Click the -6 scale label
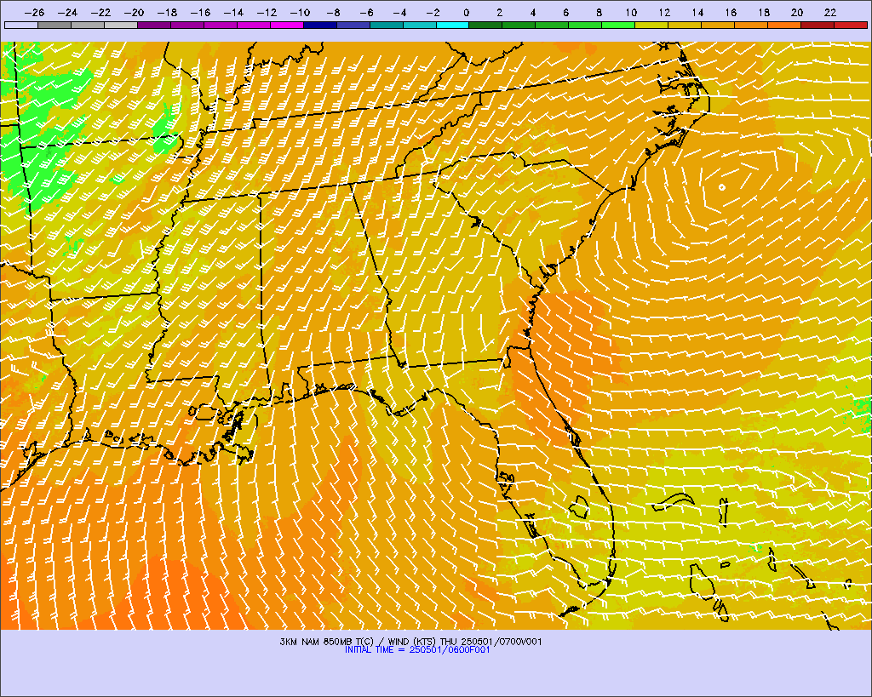Screen dimensions: 872x697 366,13
